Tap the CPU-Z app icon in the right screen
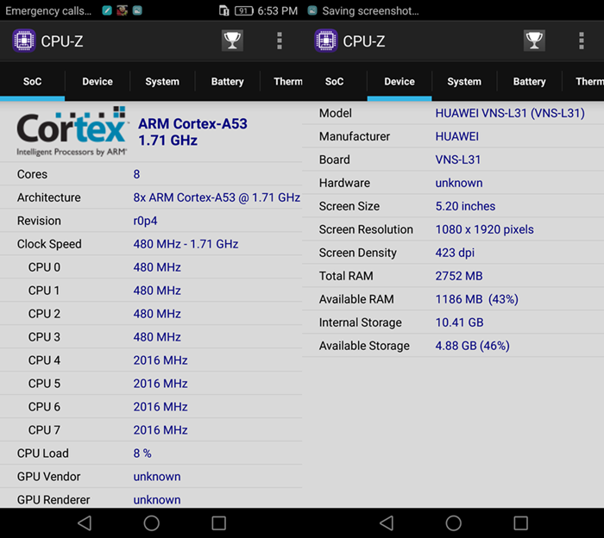The image size is (604, 538). 326,41
